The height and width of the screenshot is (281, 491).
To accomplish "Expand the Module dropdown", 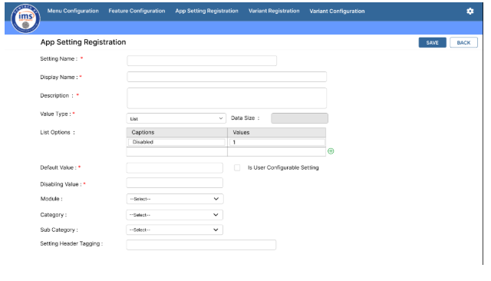I will [x=175, y=199].
